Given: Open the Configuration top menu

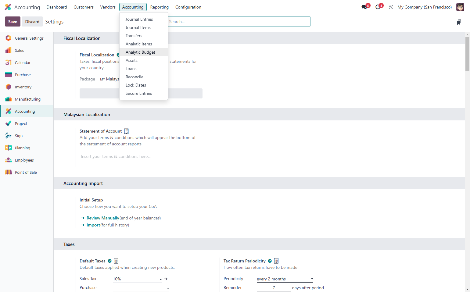Looking at the screenshot, I should (188, 7).
